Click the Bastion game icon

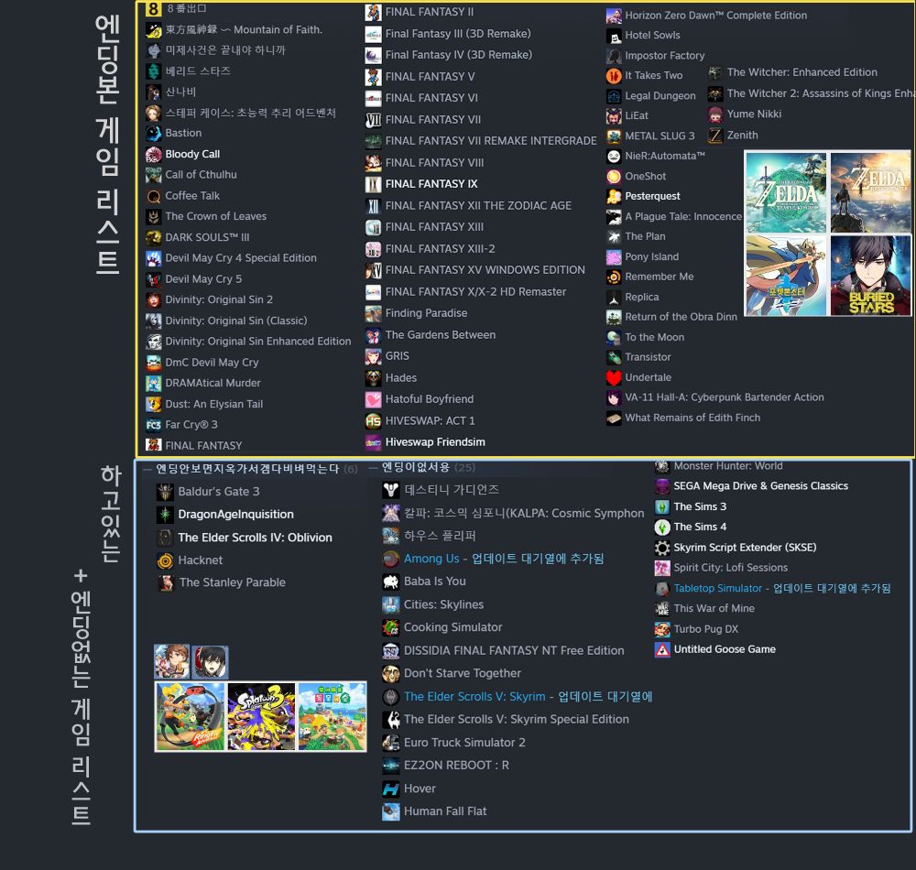153,133
